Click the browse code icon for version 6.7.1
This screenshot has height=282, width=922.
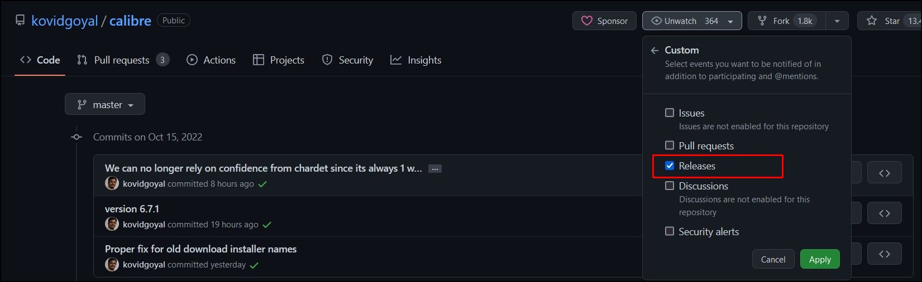(x=884, y=213)
